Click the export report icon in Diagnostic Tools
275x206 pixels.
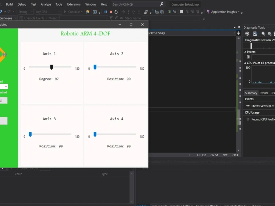(x=255, y=34)
